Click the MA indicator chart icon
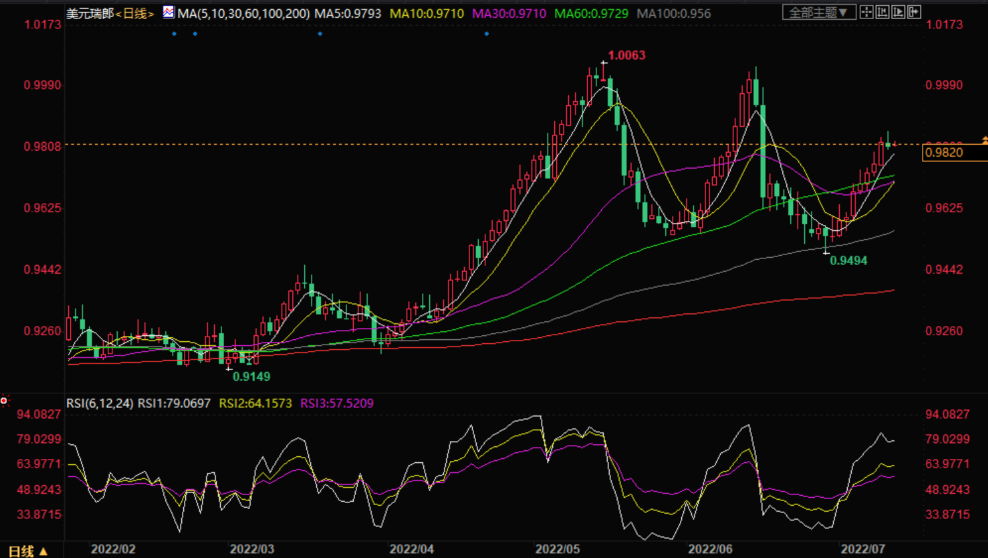 [x=169, y=12]
